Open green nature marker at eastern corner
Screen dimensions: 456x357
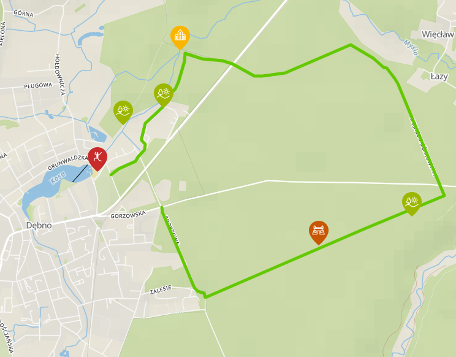(x=412, y=204)
